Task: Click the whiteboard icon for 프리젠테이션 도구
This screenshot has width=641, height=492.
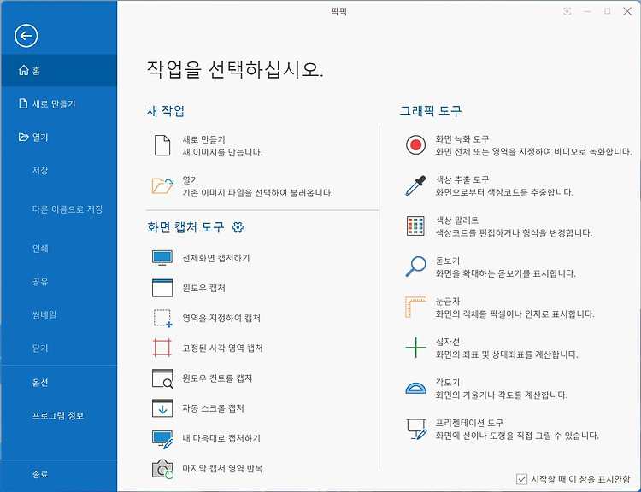Action: click(x=416, y=429)
